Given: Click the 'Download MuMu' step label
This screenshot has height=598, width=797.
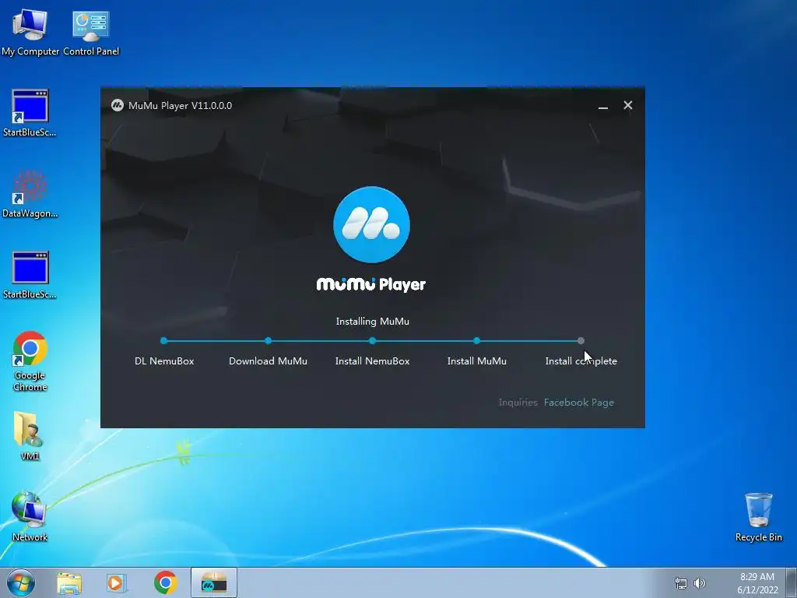Looking at the screenshot, I should (268, 361).
